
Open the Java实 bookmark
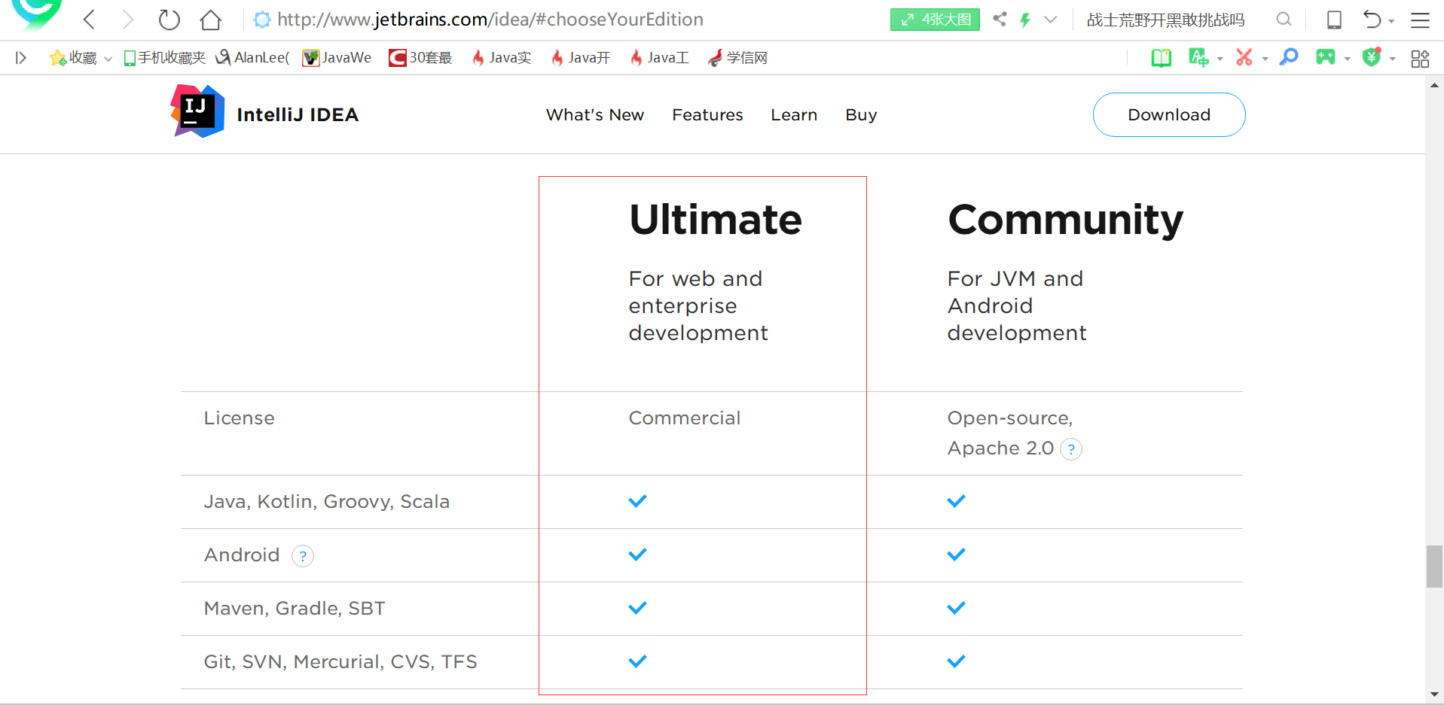pos(502,58)
